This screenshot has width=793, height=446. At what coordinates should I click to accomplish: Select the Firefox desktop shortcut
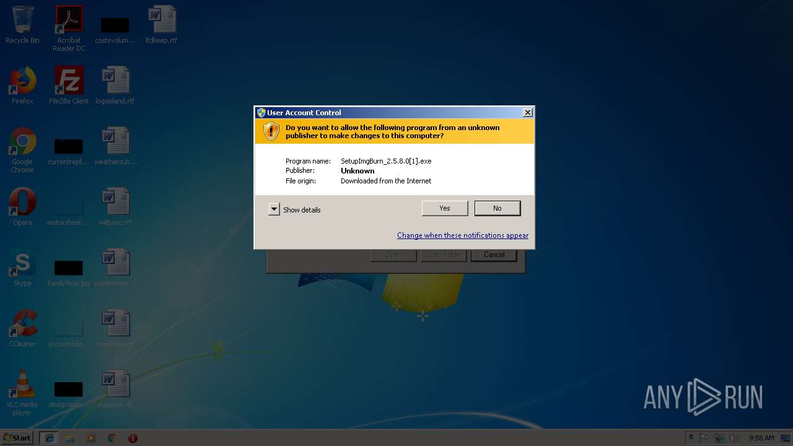coord(22,85)
